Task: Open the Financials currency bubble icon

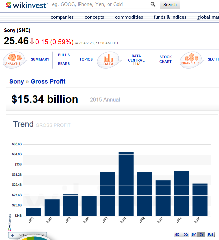Action: pos(190,60)
